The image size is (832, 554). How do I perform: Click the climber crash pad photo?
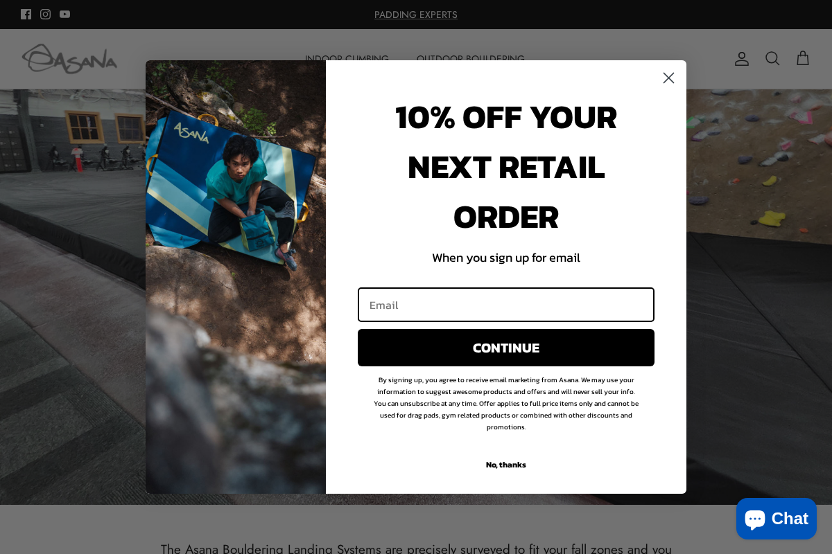(236, 277)
